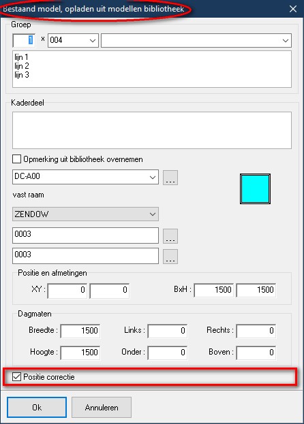Click the Breedte dagmaat input field
This screenshot has width=304, height=424.
tap(80, 331)
